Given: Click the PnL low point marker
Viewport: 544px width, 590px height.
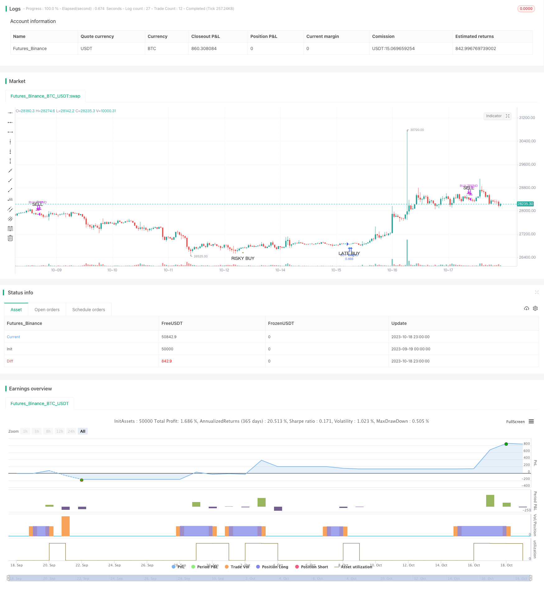Looking at the screenshot, I should pos(82,480).
